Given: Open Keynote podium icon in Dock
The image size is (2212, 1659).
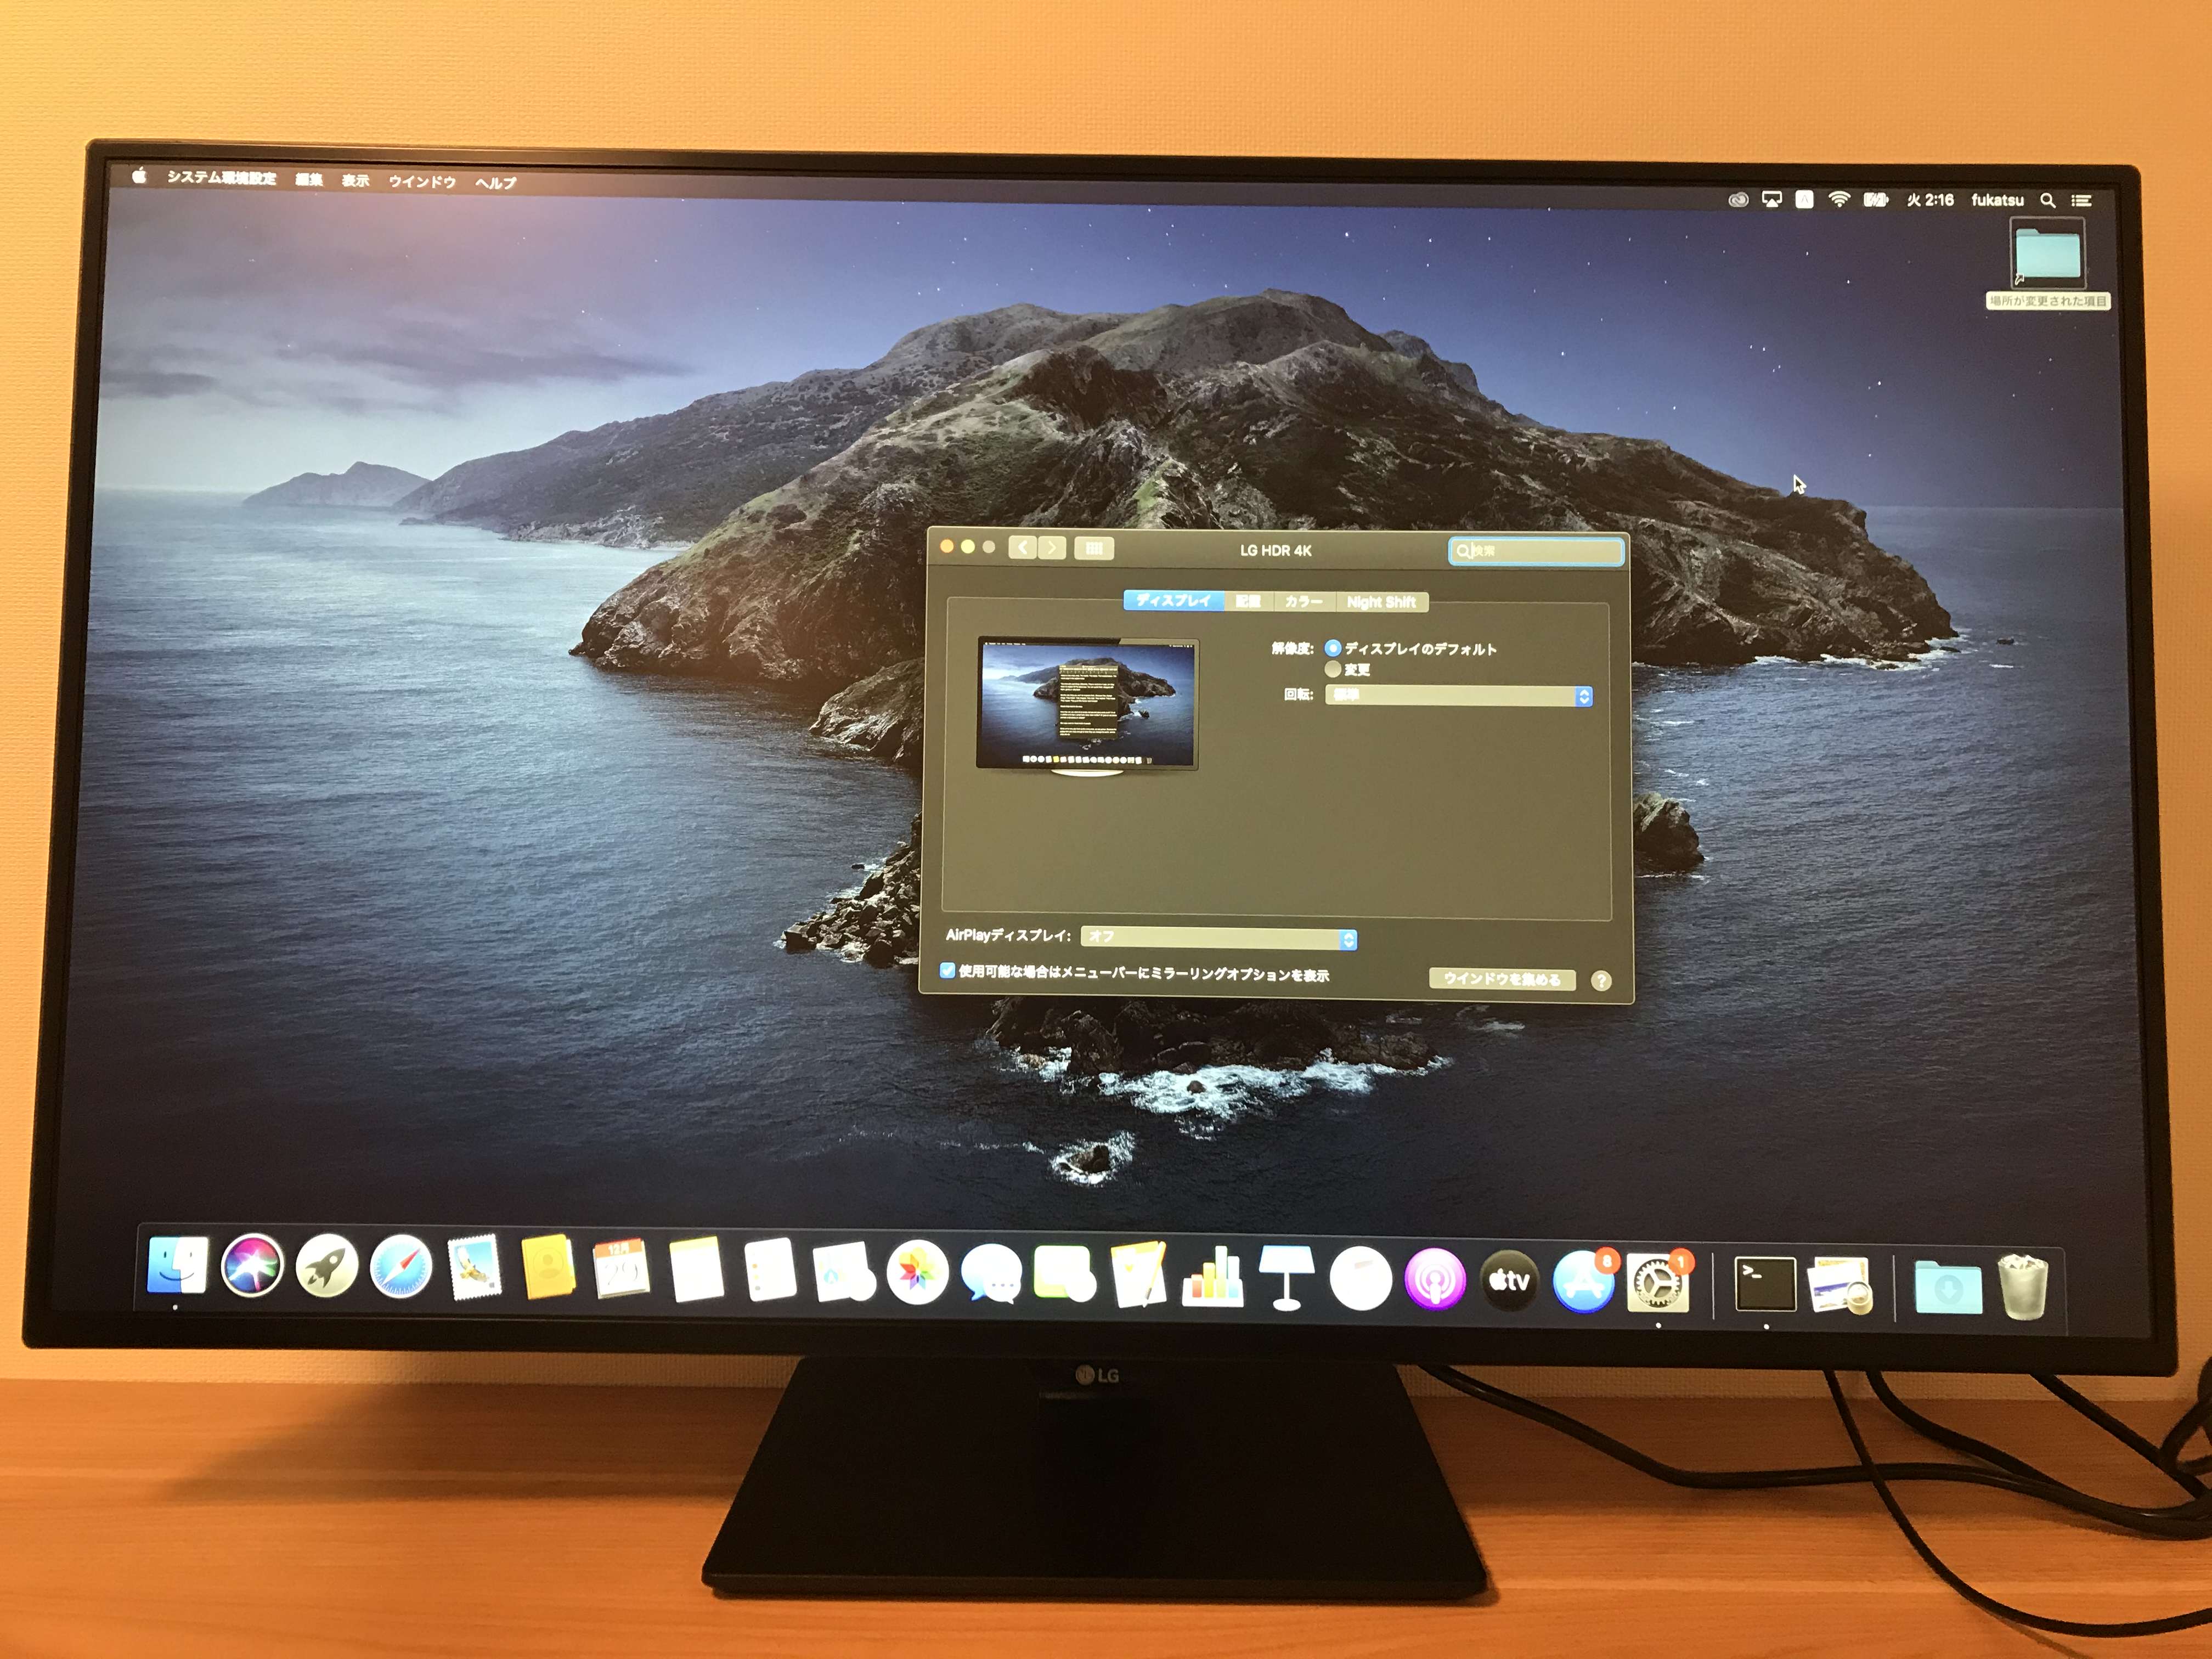Looking at the screenshot, I should point(1286,1278).
